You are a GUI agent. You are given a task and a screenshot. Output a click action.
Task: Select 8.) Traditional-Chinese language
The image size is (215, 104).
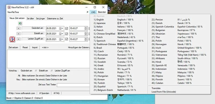click(x=119, y=44)
